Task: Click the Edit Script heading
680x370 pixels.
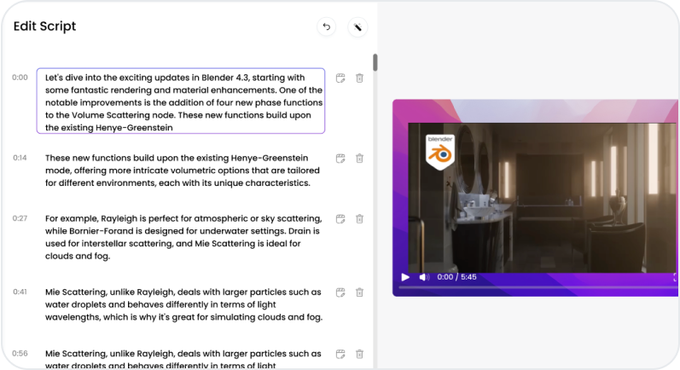Action: pyautogui.click(x=44, y=26)
